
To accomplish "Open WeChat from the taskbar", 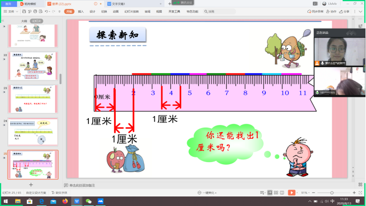I will click(88, 201).
